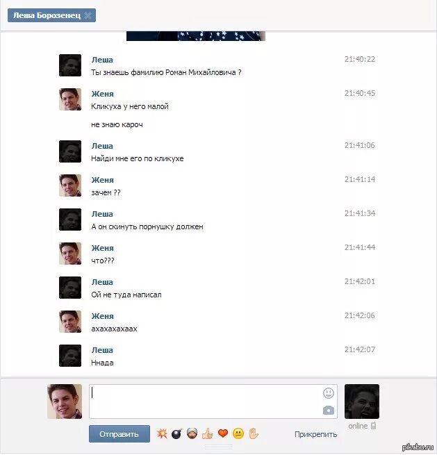
Task: Click your own large avatar beside input box
Action: (65, 402)
